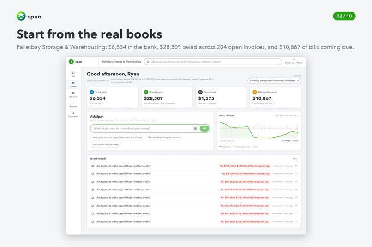Expand the Palletbay Storage & Warehousing · distressed company dropdown
372x247 pixels.
click(274, 81)
